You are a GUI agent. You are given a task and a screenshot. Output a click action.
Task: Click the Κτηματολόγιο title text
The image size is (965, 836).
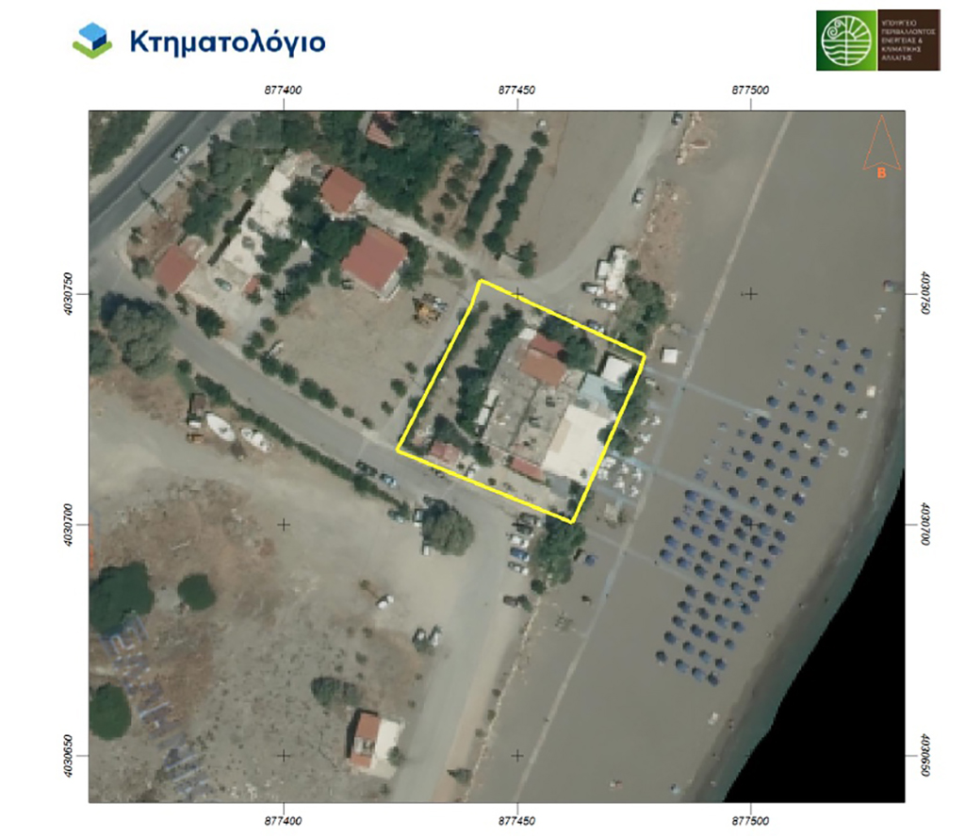point(227,42)
